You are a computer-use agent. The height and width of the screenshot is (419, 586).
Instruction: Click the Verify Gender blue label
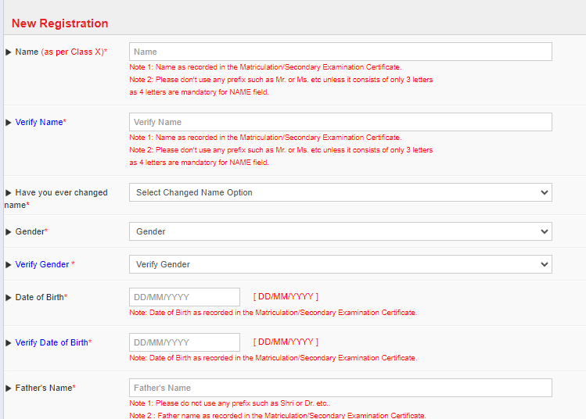(x=42, y=264)
